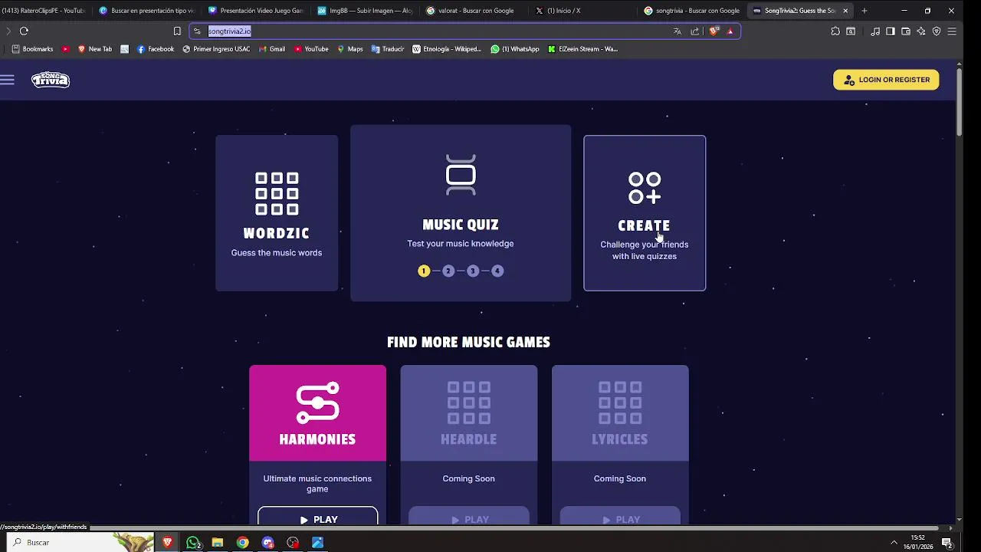This screenshot has width=981, height=552.
Task: Select step 4 dot in Music Quiz card
Action: coord(497,271)
